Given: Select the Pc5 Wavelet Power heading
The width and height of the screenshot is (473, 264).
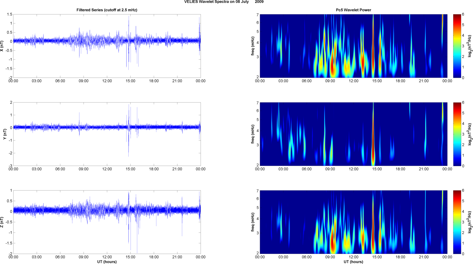Looking at the screenshot, I should point(353,10).
